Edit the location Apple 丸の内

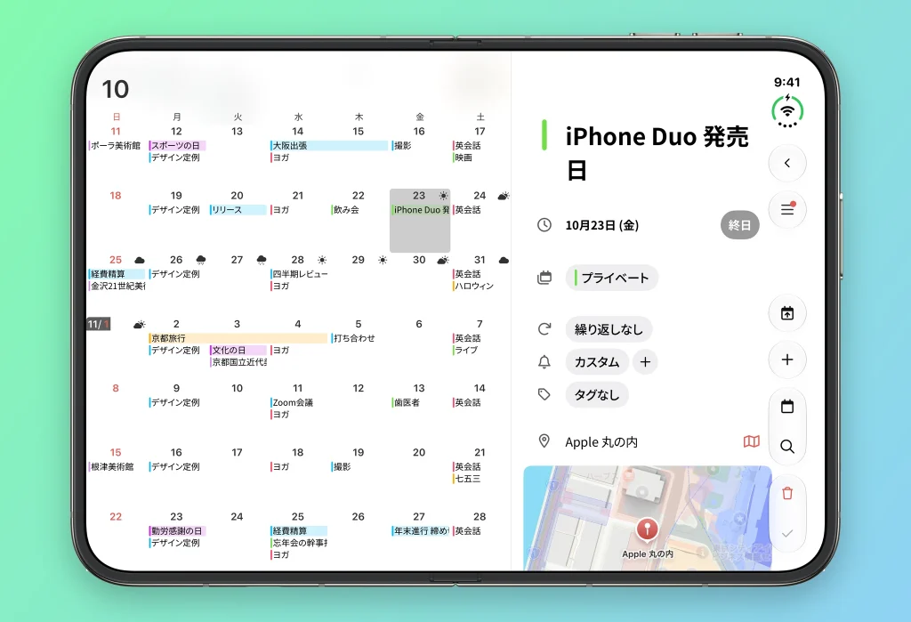[x=601, y=442]
